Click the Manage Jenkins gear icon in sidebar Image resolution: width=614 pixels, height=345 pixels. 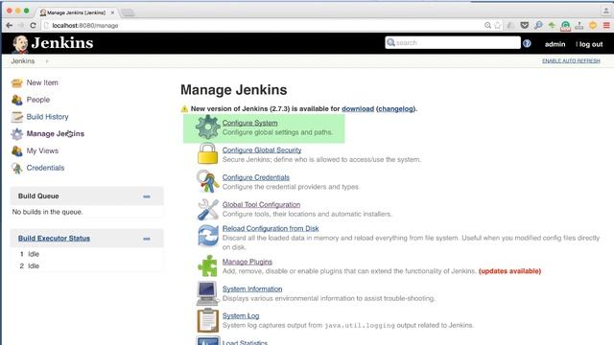tap(17, 134)
